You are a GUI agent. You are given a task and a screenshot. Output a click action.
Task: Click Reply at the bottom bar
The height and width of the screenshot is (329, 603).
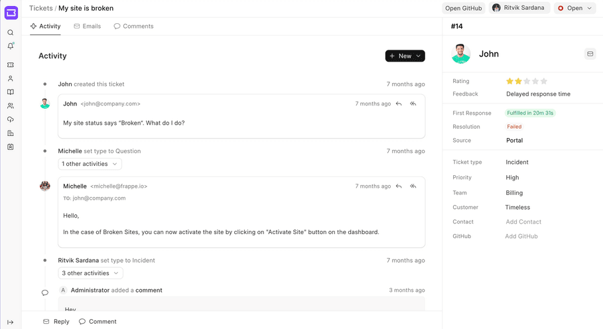pyautogui.click(x=56, y=322)
